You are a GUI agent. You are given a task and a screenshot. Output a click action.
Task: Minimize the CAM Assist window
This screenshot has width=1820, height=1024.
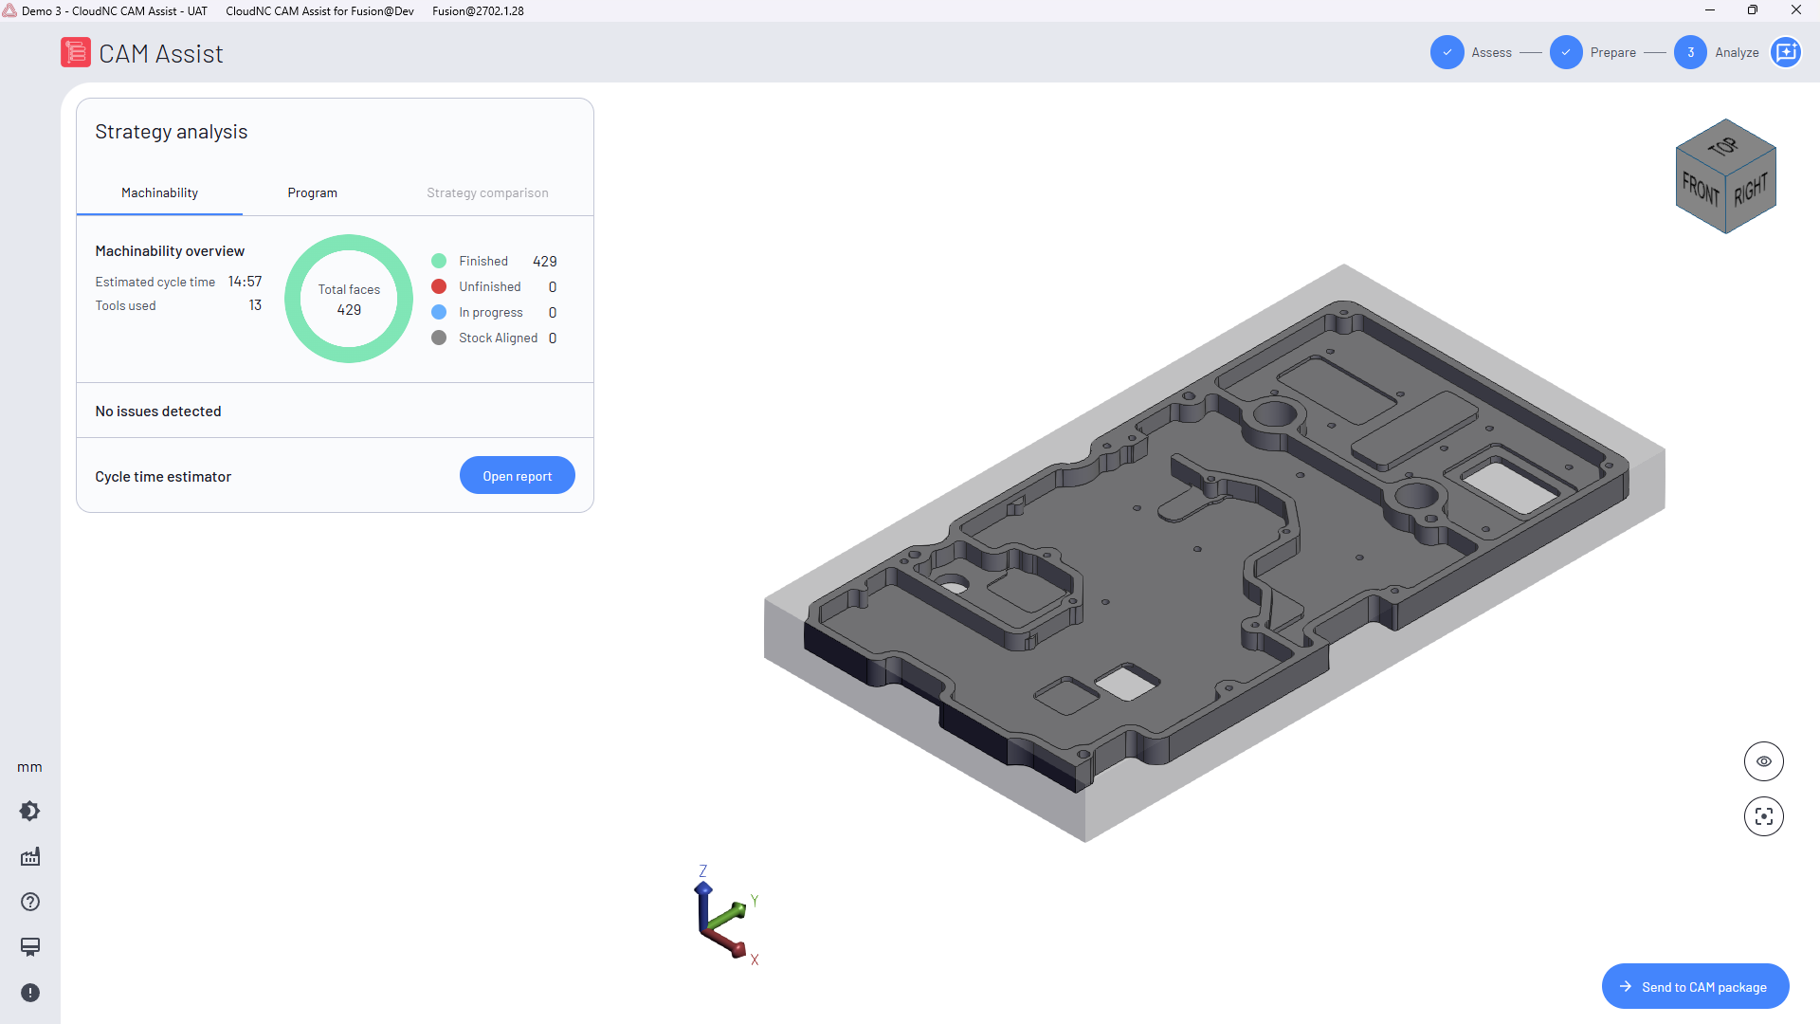[1710, 10]
